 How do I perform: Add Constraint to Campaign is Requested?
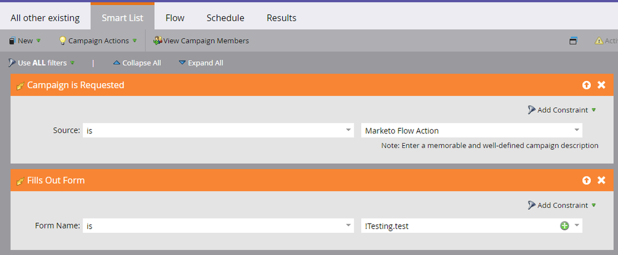pyautogui.click(x=562, y=110)
